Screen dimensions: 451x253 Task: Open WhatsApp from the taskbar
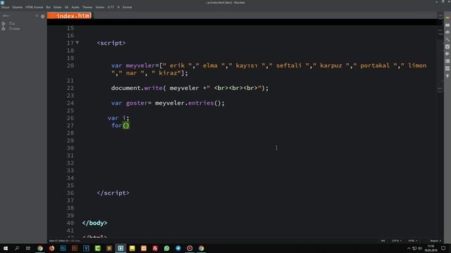pos(166,248)
